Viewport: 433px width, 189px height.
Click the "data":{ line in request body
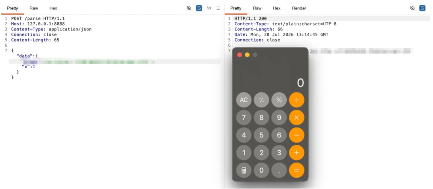(x=27, y=56)
